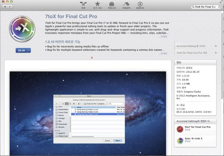Click 'Bug fix for incorrectly seeing media files' line
Viewport: 224px width, 156px height.
pyautogui.click(x=77, y=46)
